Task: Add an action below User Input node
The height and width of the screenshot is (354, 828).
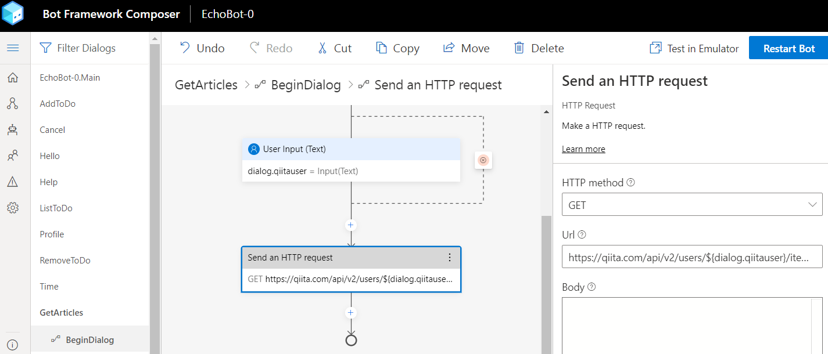Action: [x=350, y=225]
